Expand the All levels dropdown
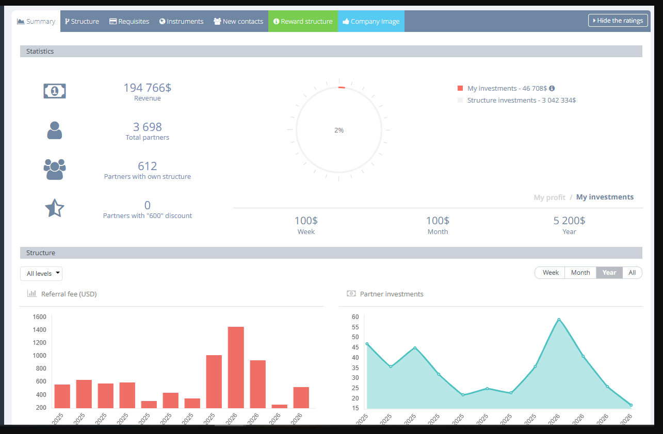 (x=41, y=274)
